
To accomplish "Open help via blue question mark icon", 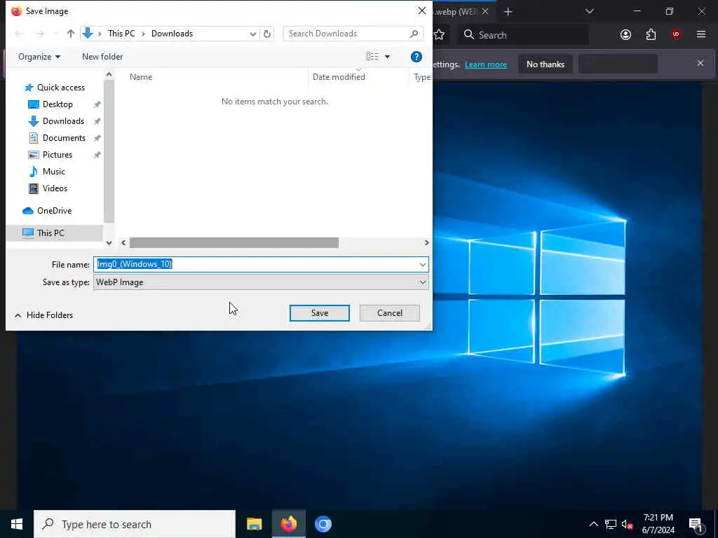I will coord(416,57).
